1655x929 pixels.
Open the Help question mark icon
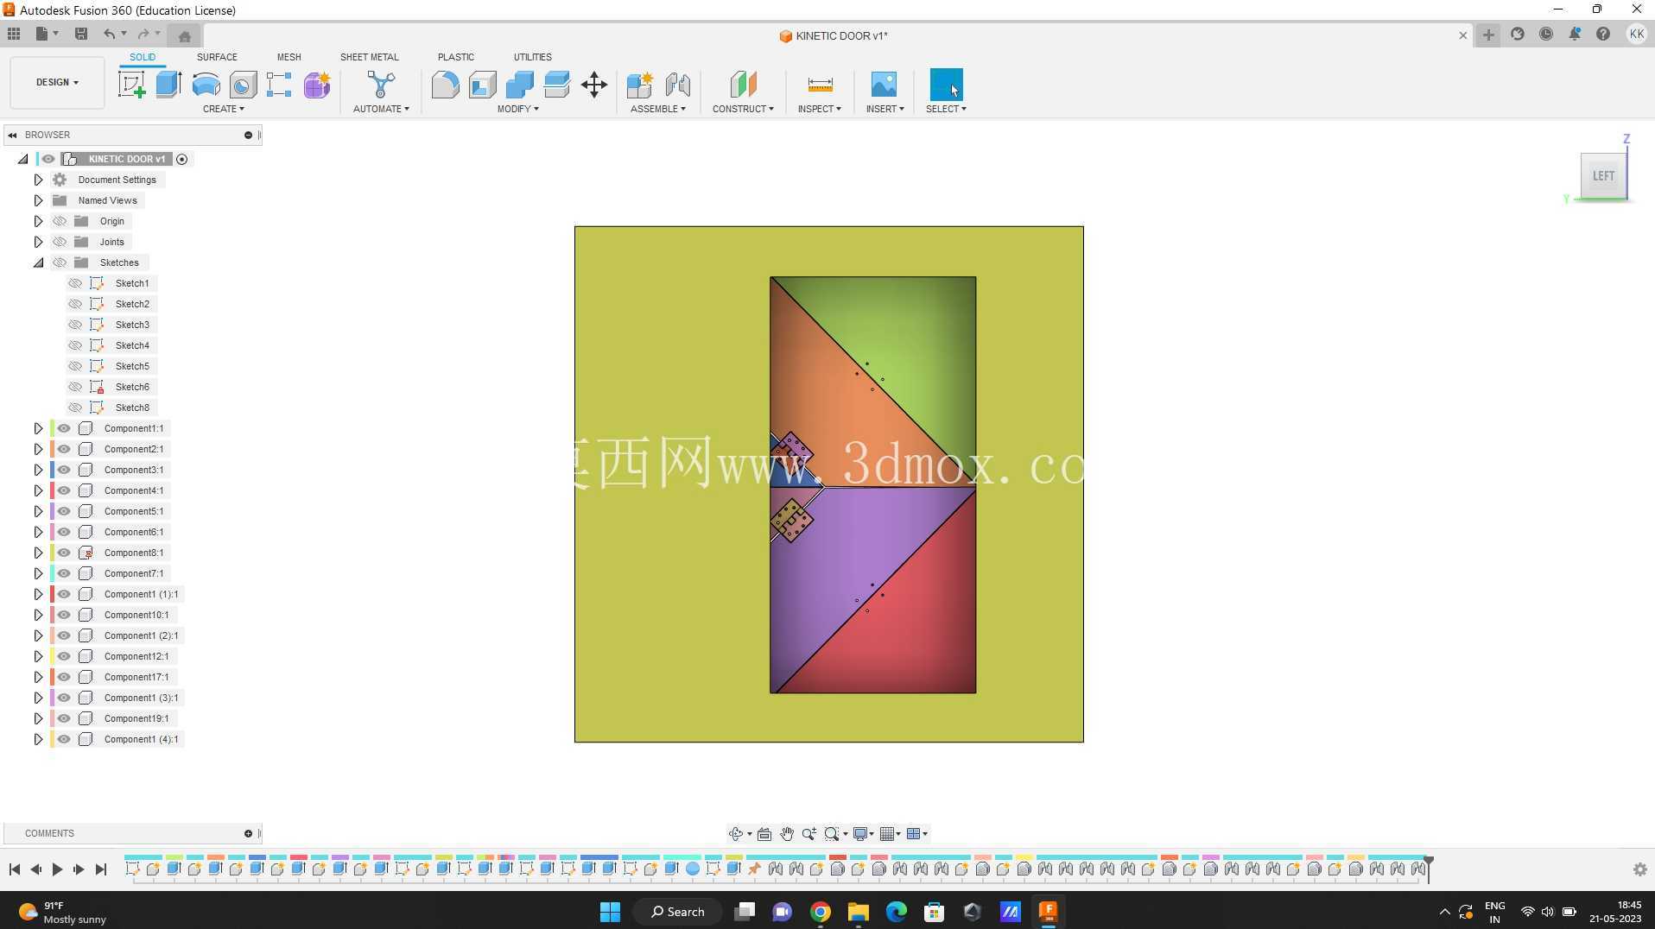tap(1603, 35)
